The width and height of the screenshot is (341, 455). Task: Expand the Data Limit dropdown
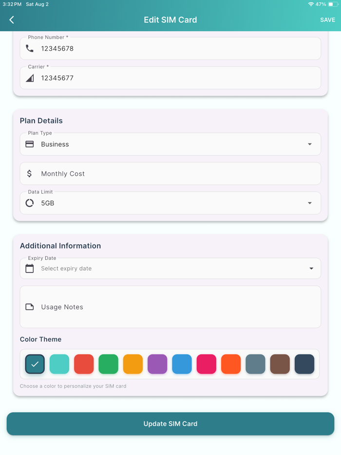(310, 203)
